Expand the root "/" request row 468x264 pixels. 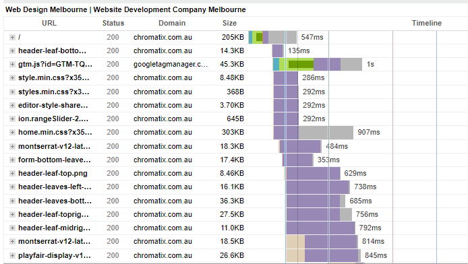pyautogui.click(x=12, y=37)
